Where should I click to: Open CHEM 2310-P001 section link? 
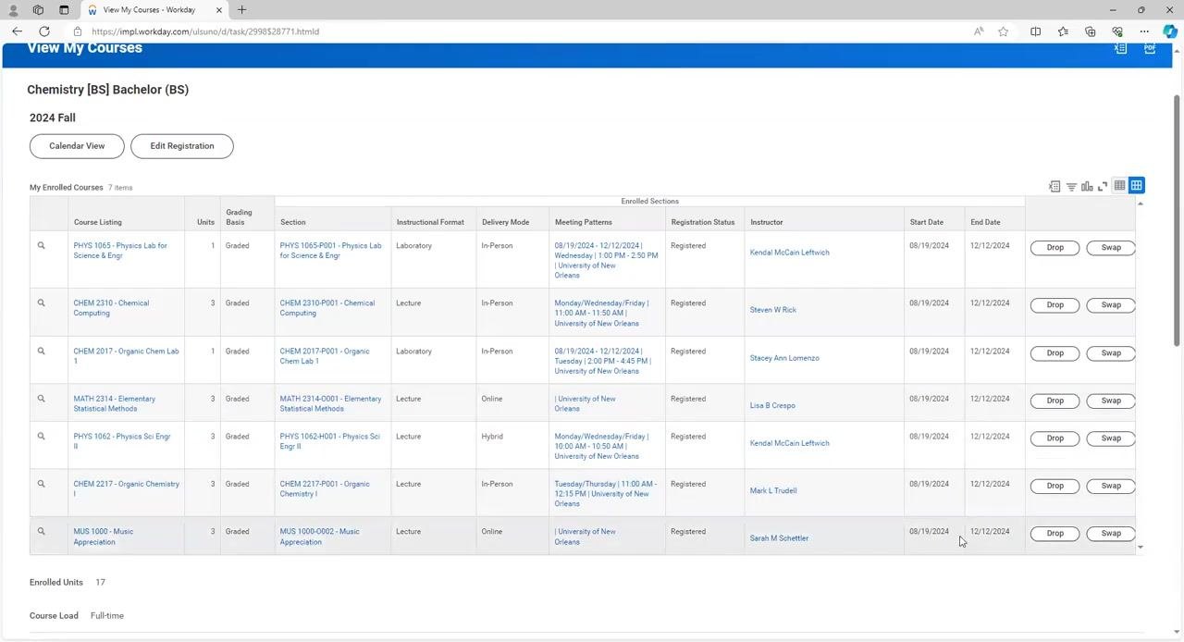pos(327,308)
